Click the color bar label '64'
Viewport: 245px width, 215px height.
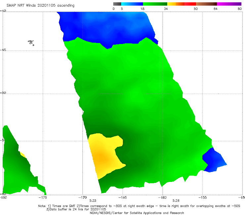216,9
